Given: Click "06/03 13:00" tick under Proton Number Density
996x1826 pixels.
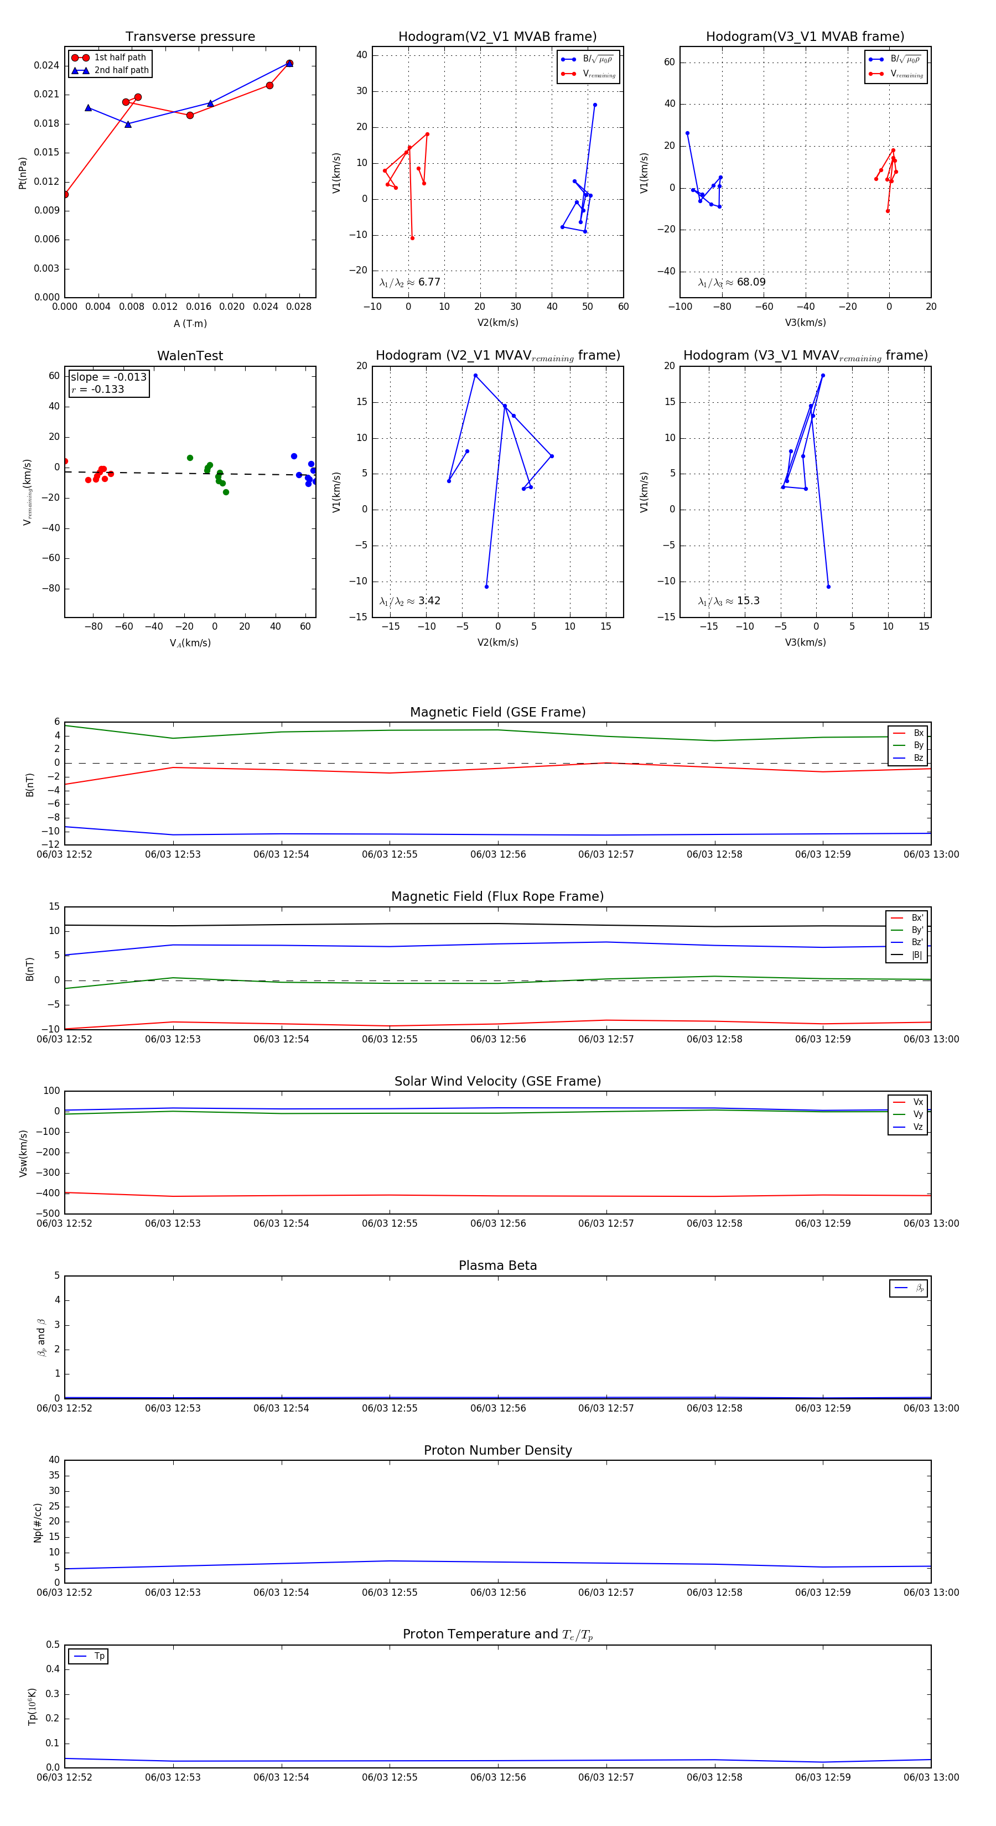Looking at the screenshot, I should pyautogui.click(x=931, y=1592).
